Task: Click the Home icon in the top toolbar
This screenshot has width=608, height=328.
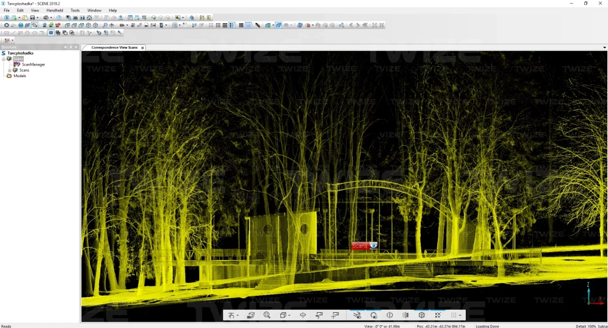Action: 89,18
